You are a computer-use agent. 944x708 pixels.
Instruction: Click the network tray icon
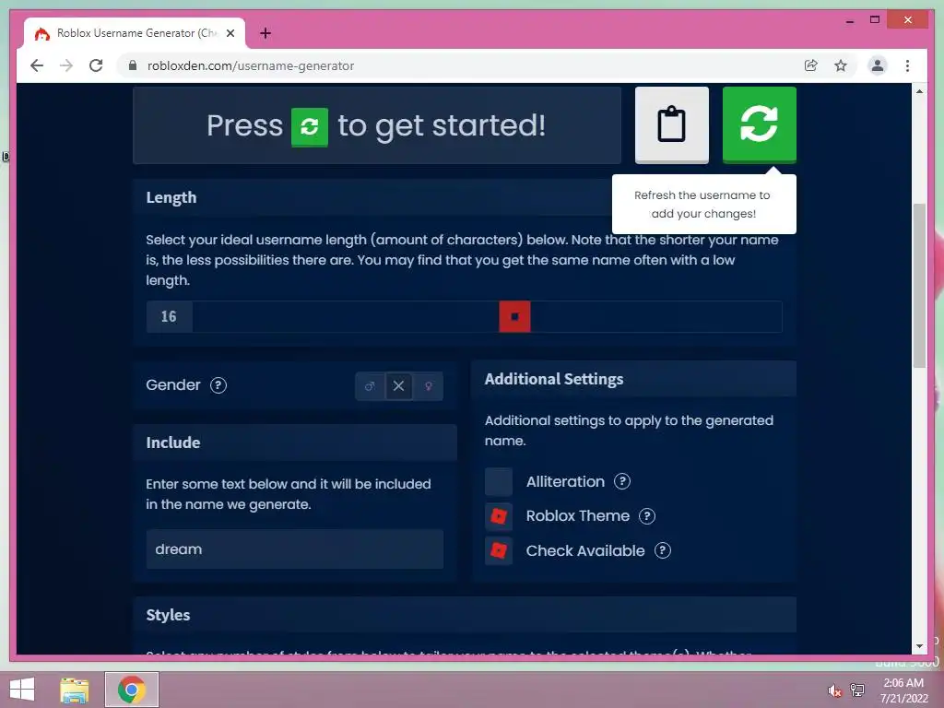pos(857,690)
